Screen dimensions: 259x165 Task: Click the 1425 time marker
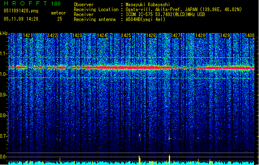tap(126, 35)
